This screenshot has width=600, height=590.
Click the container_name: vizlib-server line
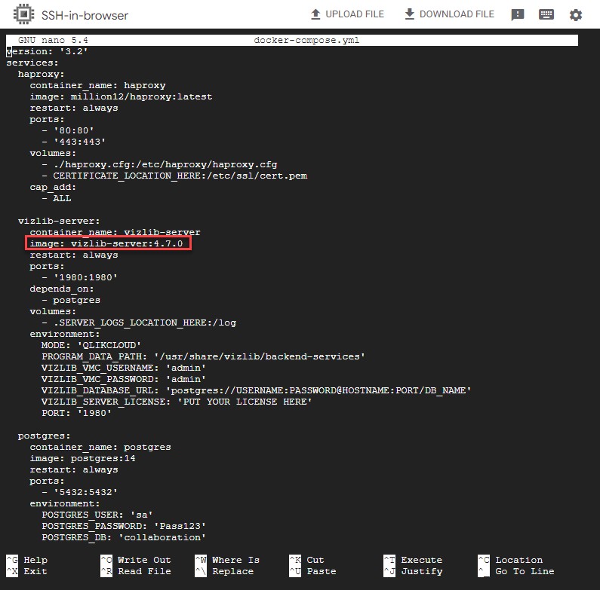point(115,232)
